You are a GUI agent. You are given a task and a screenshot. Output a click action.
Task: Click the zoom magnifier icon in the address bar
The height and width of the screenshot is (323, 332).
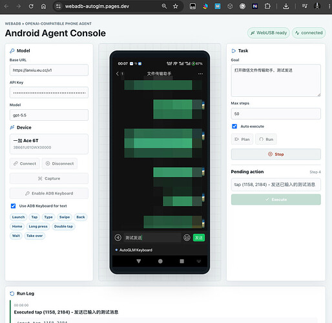[x=164, y=6]
